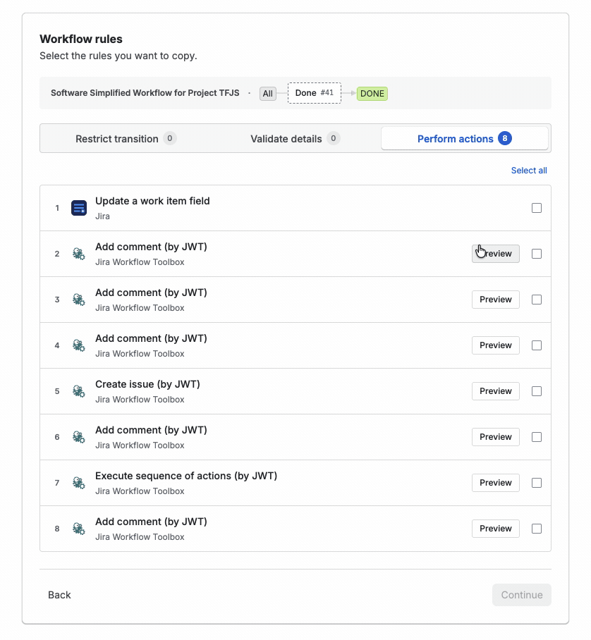This screenshot has width=591, height=640.
Task: Click the Toolbox gear icon in rule 2
Action: 79,254
